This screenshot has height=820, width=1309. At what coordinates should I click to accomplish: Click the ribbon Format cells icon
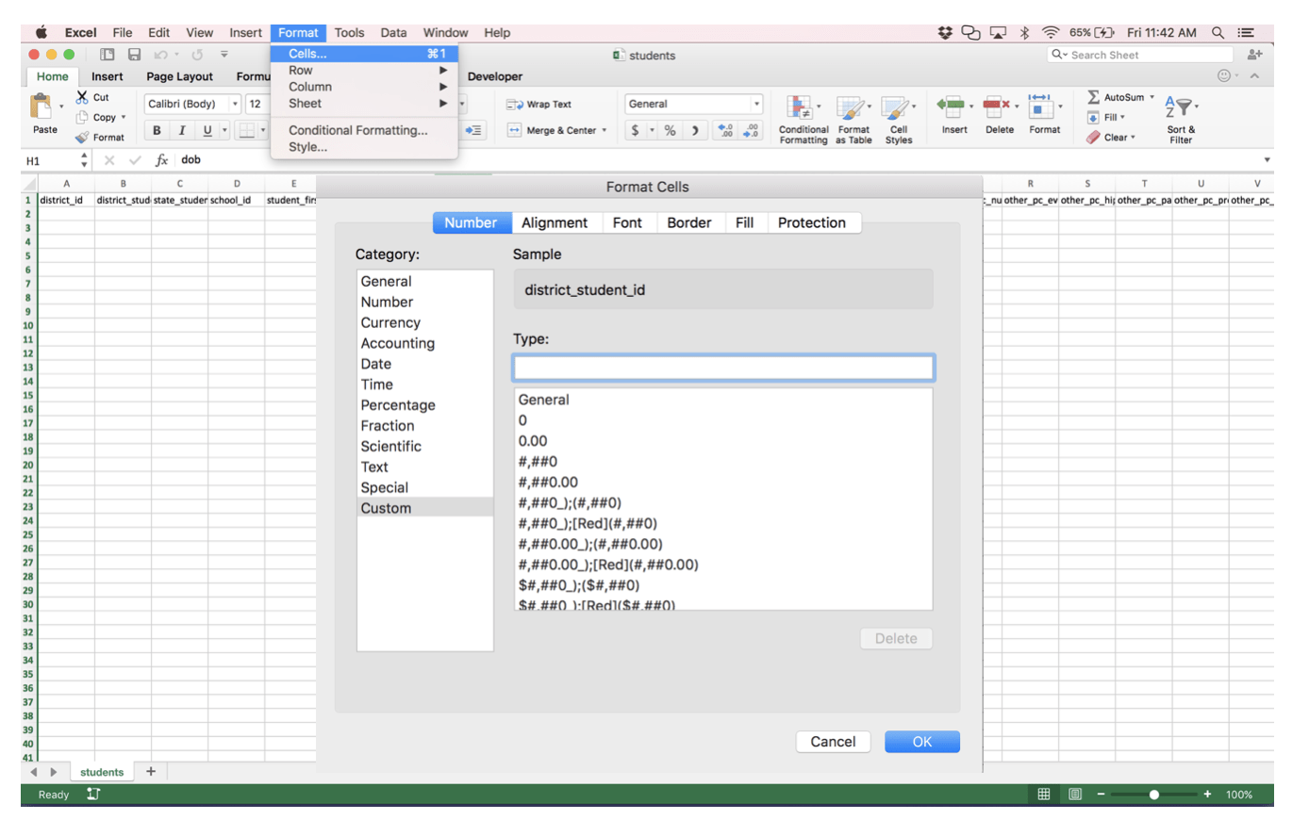click(x=1041, y=107)
